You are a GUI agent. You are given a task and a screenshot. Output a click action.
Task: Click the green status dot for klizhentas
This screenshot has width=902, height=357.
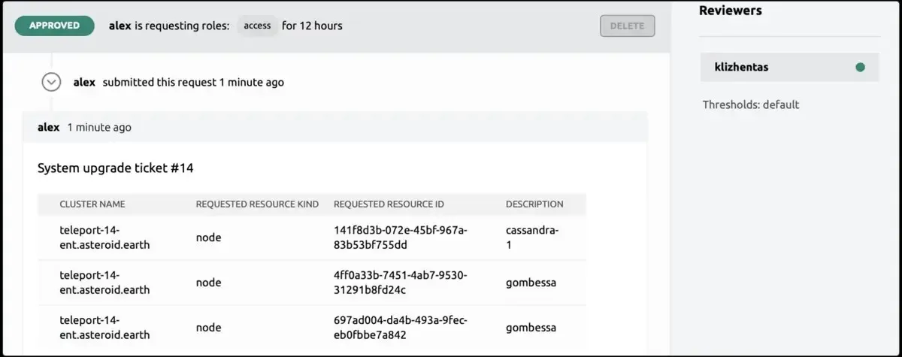tap(860, 68)
